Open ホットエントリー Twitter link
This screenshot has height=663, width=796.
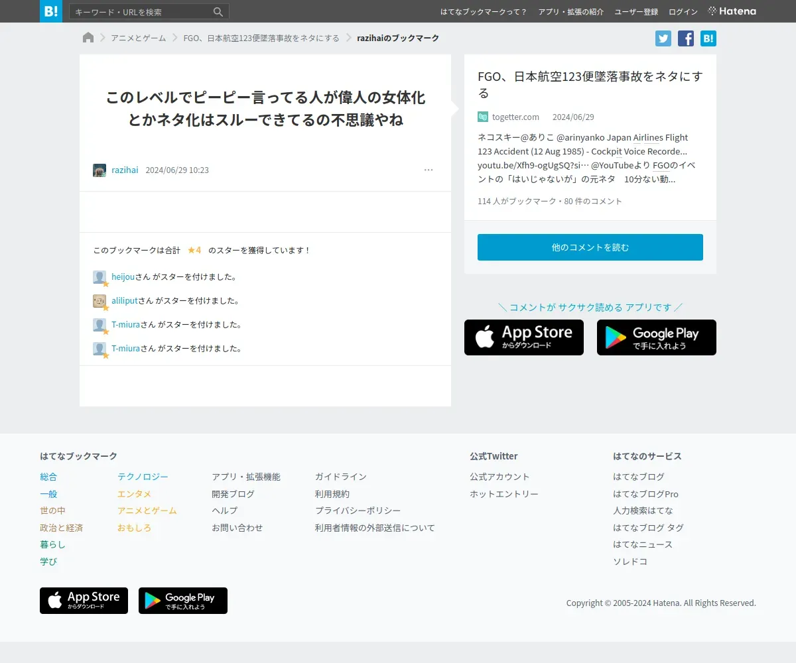(x=504, y=494)
